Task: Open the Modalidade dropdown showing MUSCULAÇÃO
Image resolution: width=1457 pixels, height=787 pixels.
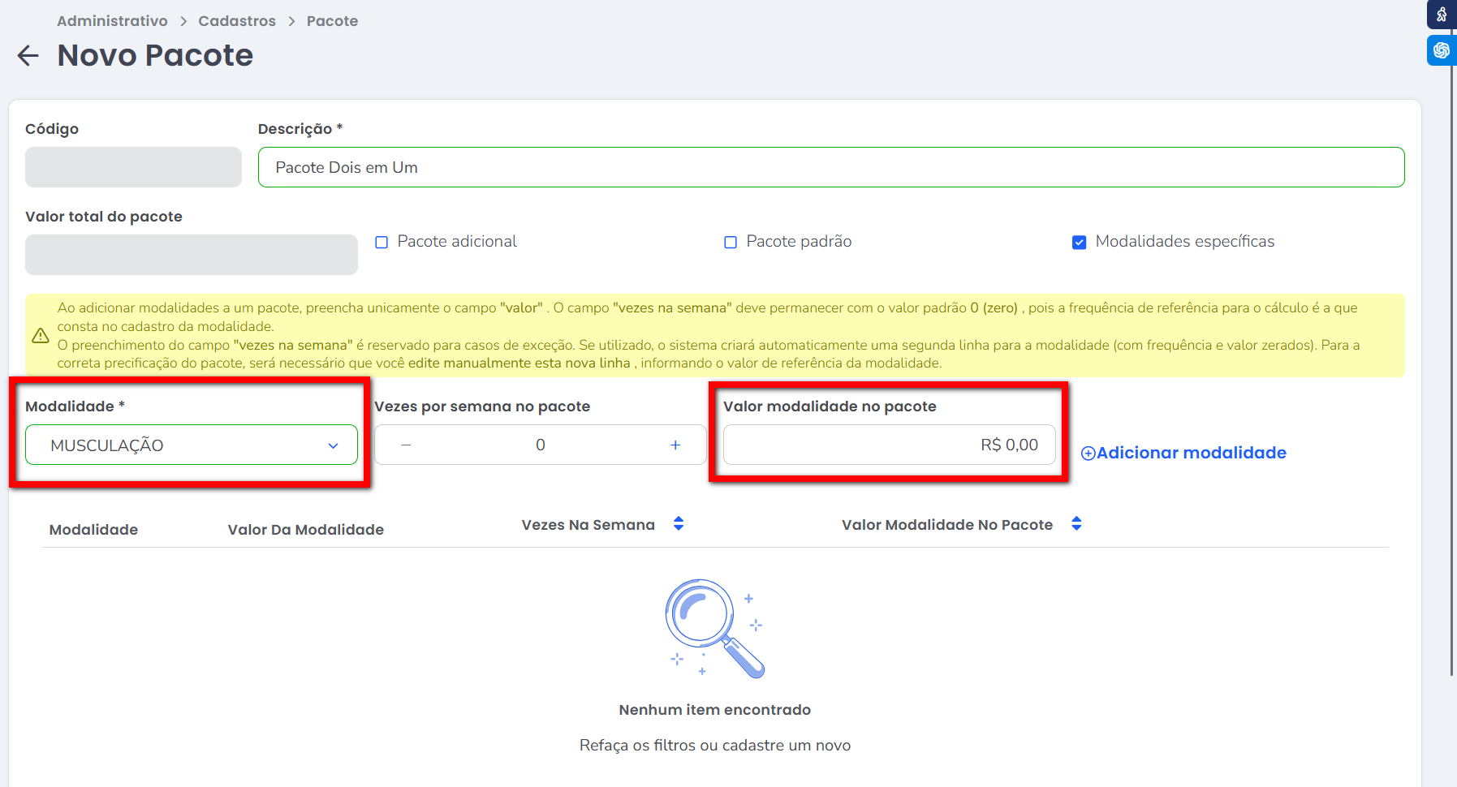Action: [x=192, y=445]
